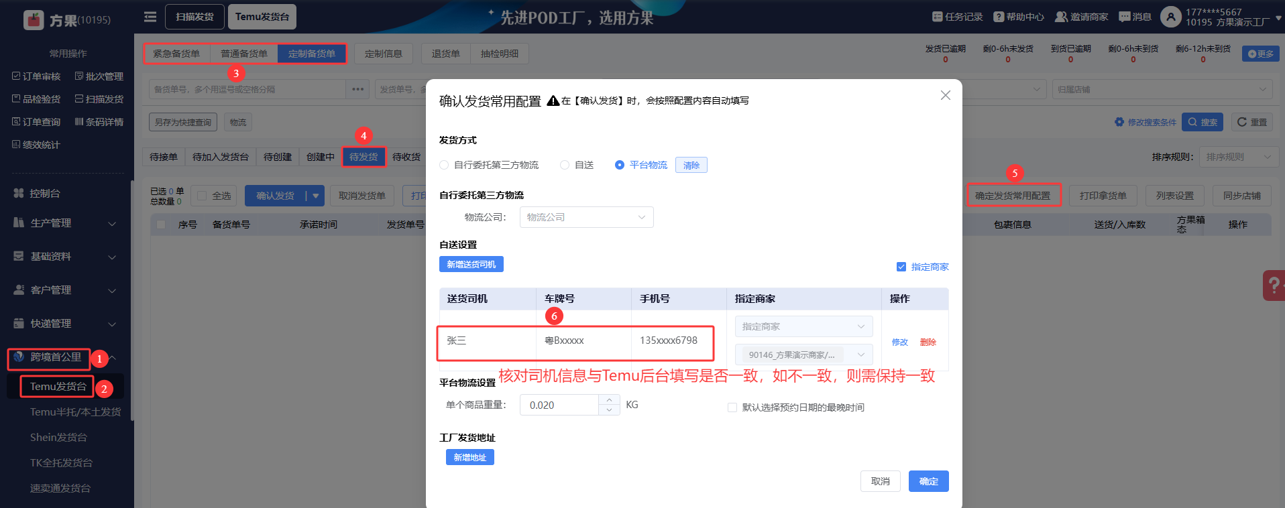Open the messages icon
This screenshot has height=508, width=1285.
pyautogui.click(x=1125, y=17)
